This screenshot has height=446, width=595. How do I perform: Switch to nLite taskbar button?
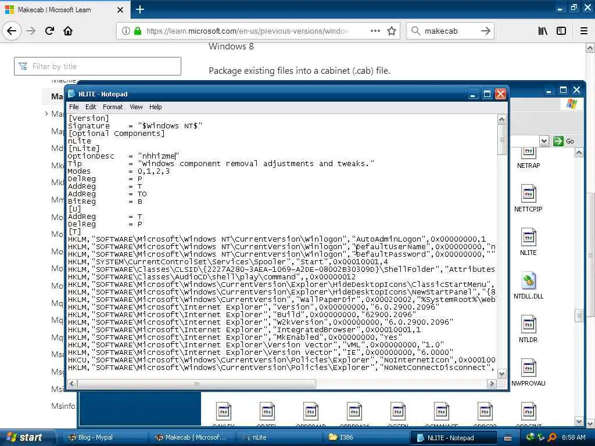279,437
